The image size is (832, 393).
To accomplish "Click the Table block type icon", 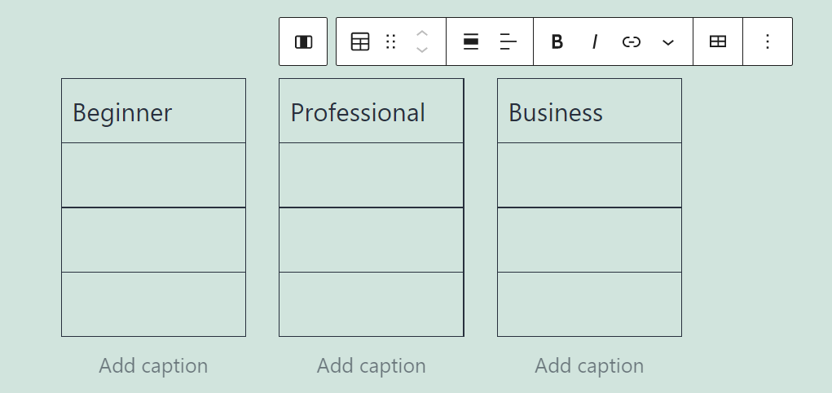I will coord(360,42).
